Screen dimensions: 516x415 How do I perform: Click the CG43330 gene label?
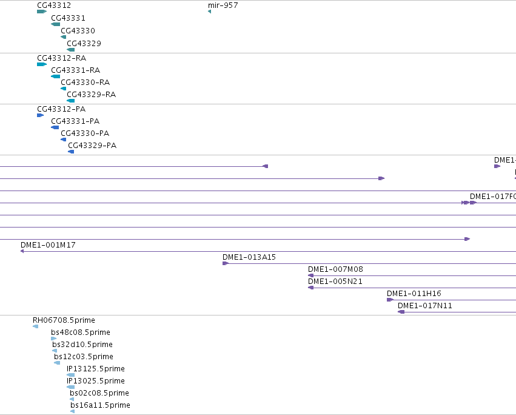point(78,31)
